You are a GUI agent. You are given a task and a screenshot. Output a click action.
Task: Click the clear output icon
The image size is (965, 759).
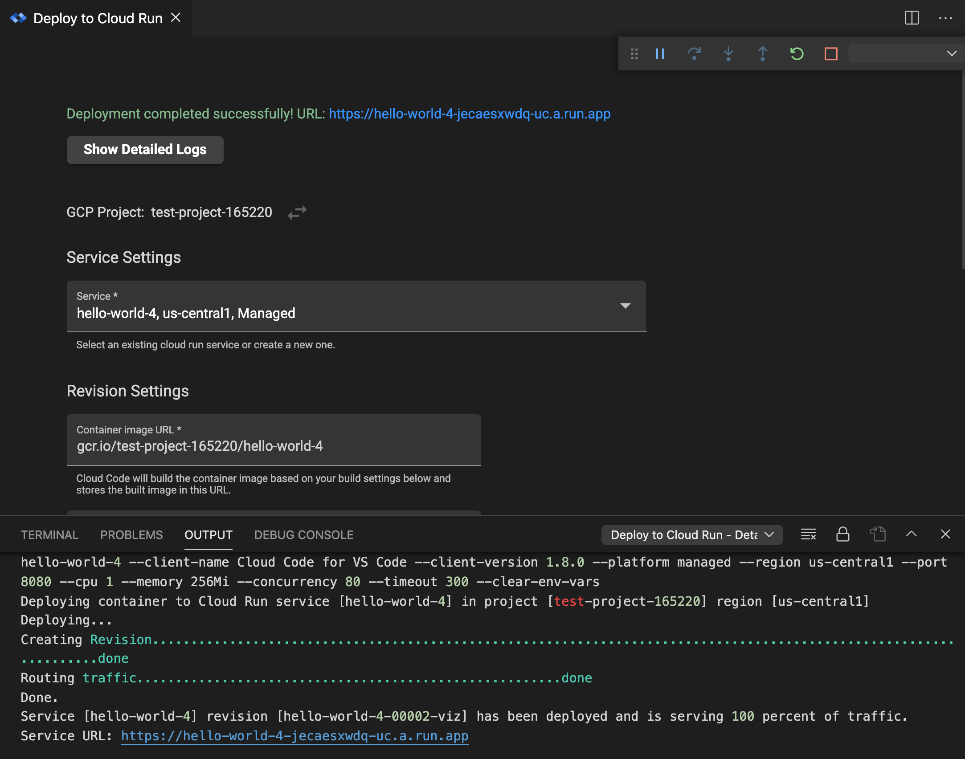pyautogui.click(x=808, y=534)
